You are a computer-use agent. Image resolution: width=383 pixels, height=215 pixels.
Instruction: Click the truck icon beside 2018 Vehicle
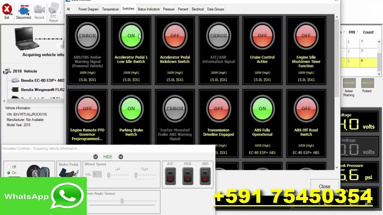(x=7, y=71)
